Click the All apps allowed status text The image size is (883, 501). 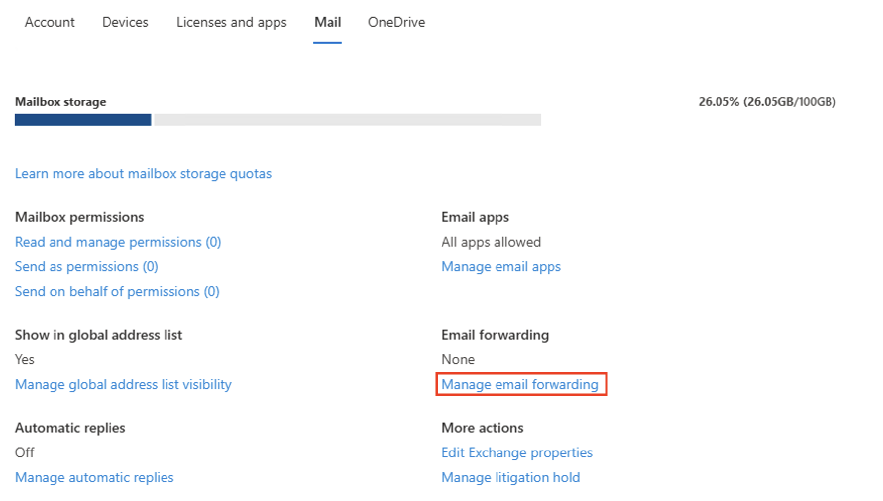point(491,242)
